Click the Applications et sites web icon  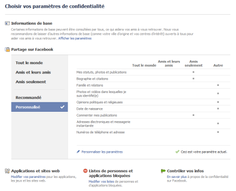(7, 171)
